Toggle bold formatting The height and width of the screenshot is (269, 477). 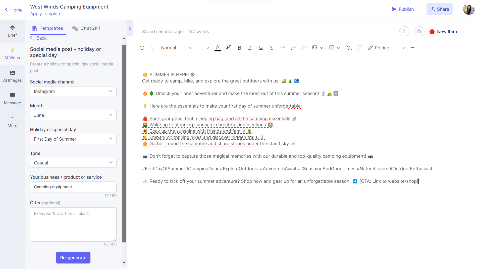(239, 48)
